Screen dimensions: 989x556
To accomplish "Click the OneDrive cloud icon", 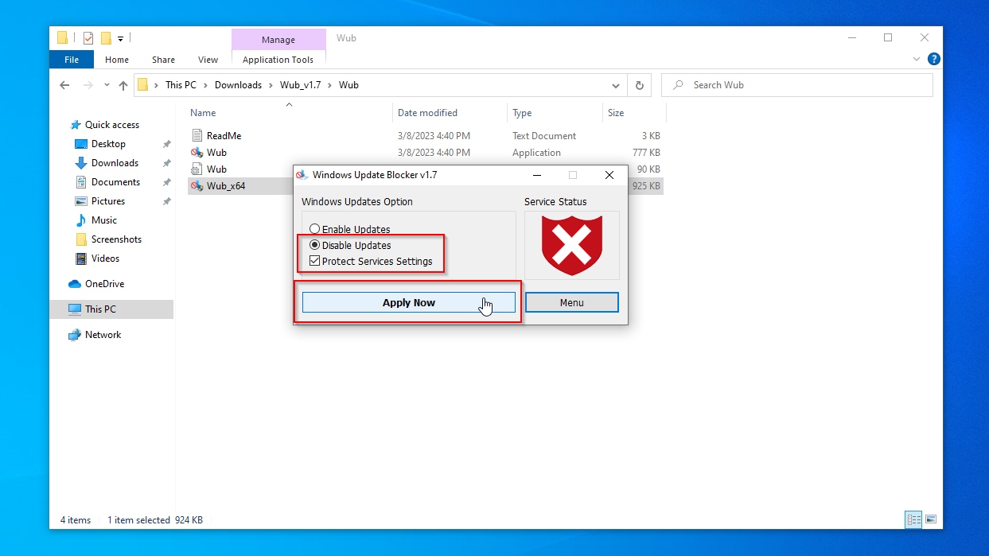I will coord(75,284).
